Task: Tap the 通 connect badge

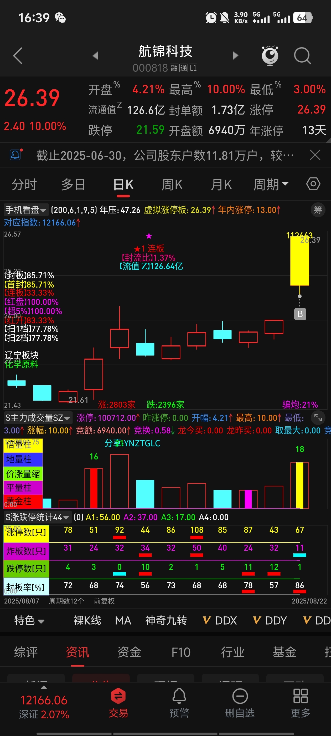Action: [184, 68]
